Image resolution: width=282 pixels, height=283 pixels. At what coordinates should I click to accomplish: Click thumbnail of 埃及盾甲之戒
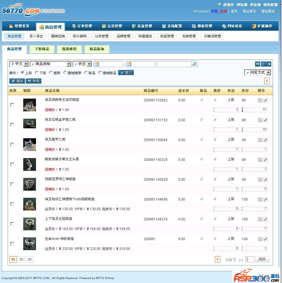[29, 144]
